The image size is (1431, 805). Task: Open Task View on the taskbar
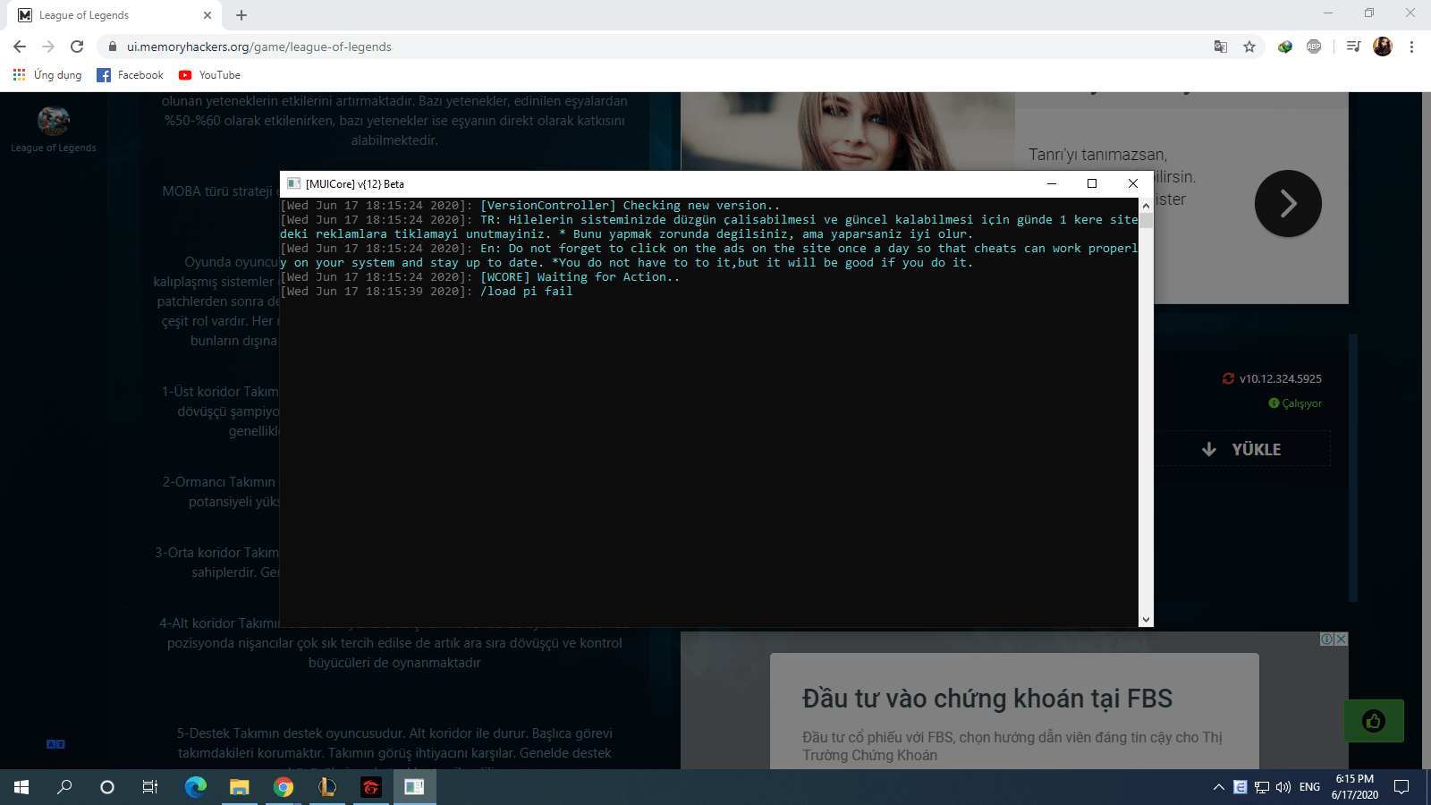150,787
